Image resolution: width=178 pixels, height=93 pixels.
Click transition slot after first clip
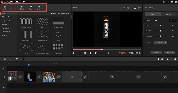(20, 77)
